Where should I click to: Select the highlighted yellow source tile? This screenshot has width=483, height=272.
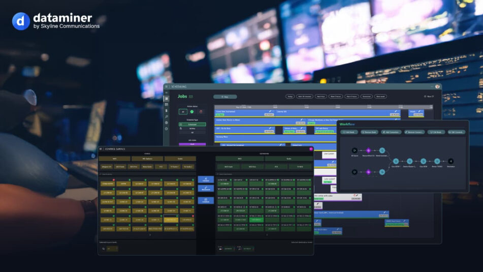click(172, 220)
